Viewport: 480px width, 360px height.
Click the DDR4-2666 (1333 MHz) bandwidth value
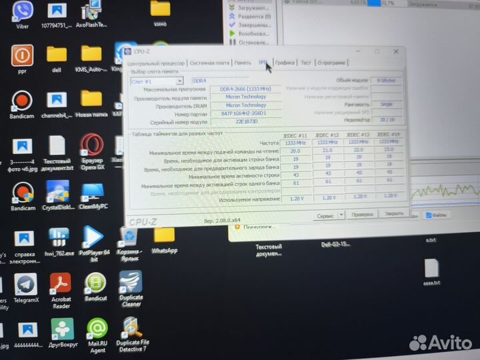245,89
